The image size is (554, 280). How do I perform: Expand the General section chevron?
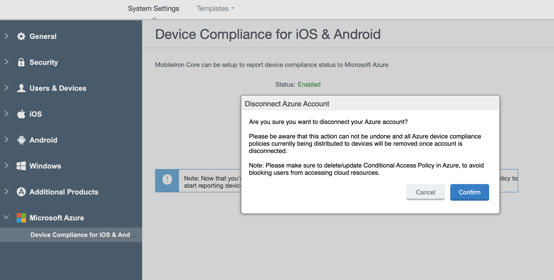6,36
